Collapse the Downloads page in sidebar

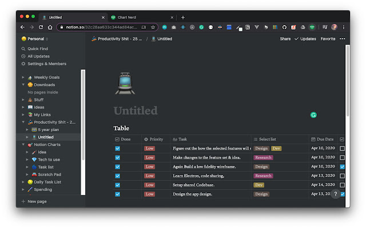pos(23,85)
